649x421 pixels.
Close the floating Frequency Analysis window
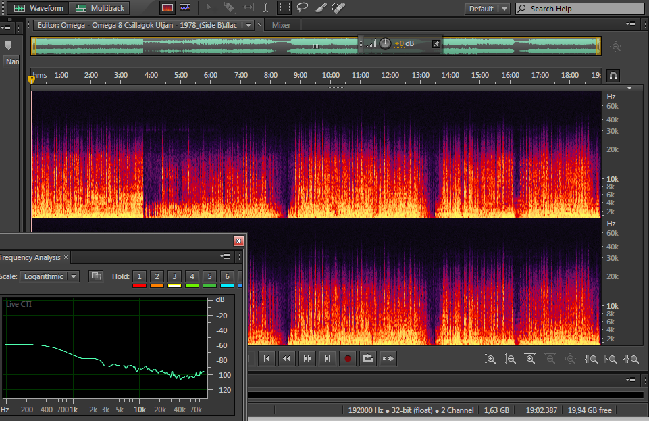coord(238,241)
